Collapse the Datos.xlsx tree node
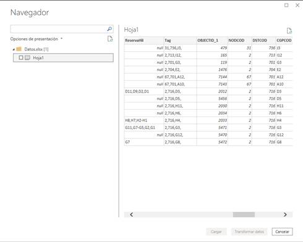 [x=14, y=49]
